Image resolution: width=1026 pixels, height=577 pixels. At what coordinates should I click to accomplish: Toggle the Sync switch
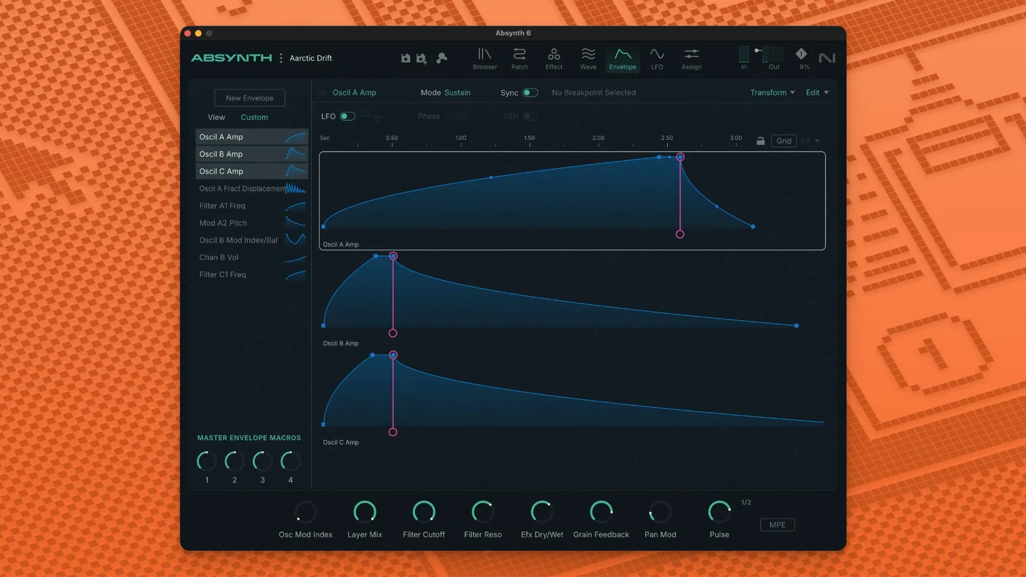[x=530, y=93]
